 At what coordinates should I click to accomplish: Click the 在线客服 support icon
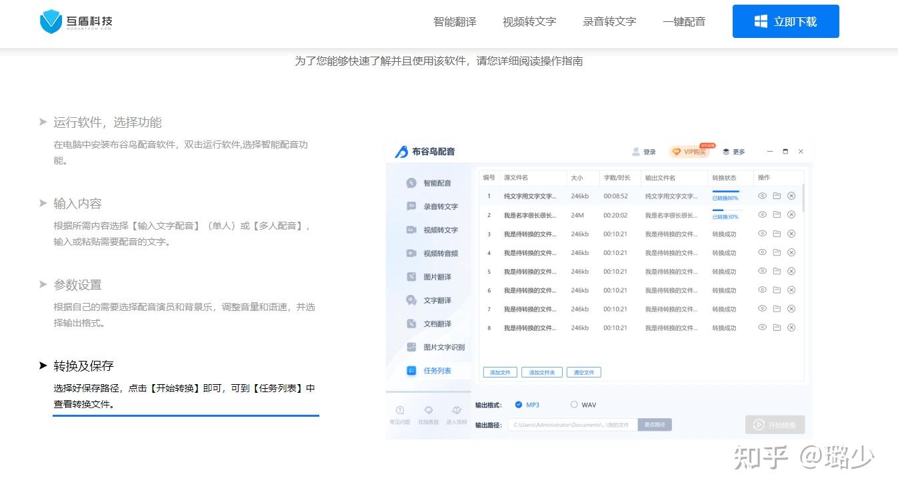[x=429, y=410]
